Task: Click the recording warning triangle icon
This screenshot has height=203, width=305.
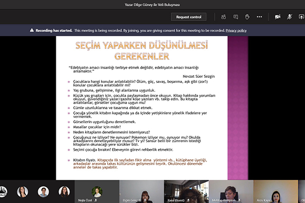Action: (x=31, y=30)
